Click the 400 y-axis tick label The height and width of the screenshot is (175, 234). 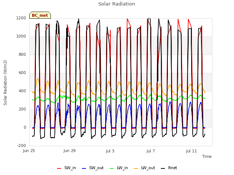click(x=22, y=91)
